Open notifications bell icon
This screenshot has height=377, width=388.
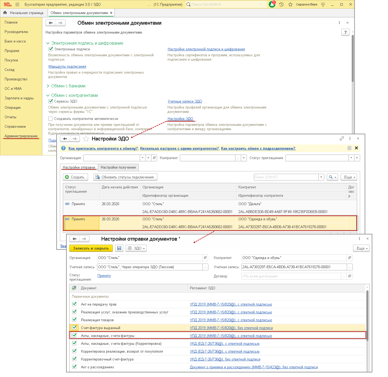tap(272, 4)
